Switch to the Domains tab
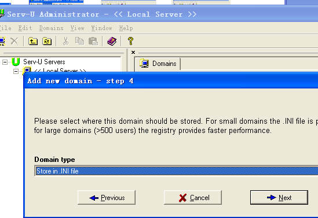 [158, 64]
